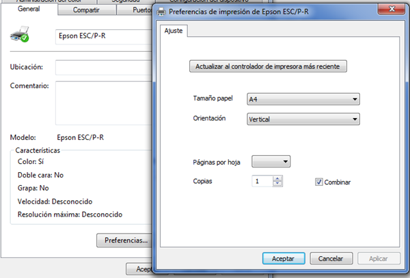The height and width of the screenshot is (278, 410).
Task: Open the Tamaño papel dropdown
Action: 303,100
